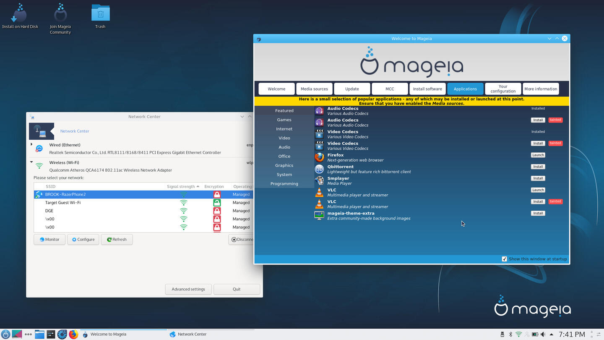The height and width of the screenshot is (340, 604).
Task: Open terminal-style settings icon in taskbar
Action: 51,334
